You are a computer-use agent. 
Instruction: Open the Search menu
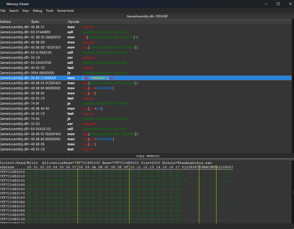tap(14, 11)
